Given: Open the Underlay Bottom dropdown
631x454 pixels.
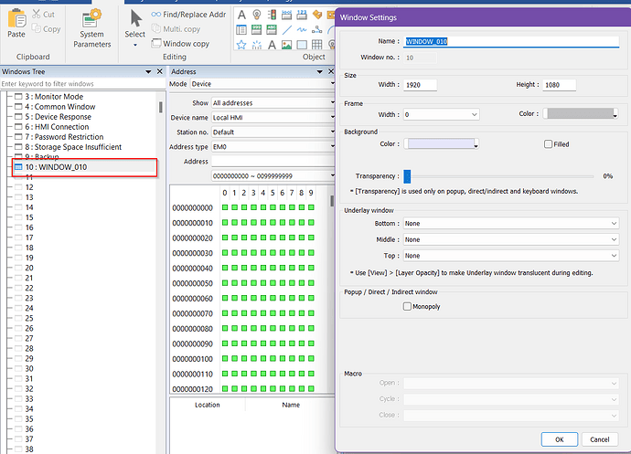Looking at the screenshot, I should [511, 223].
